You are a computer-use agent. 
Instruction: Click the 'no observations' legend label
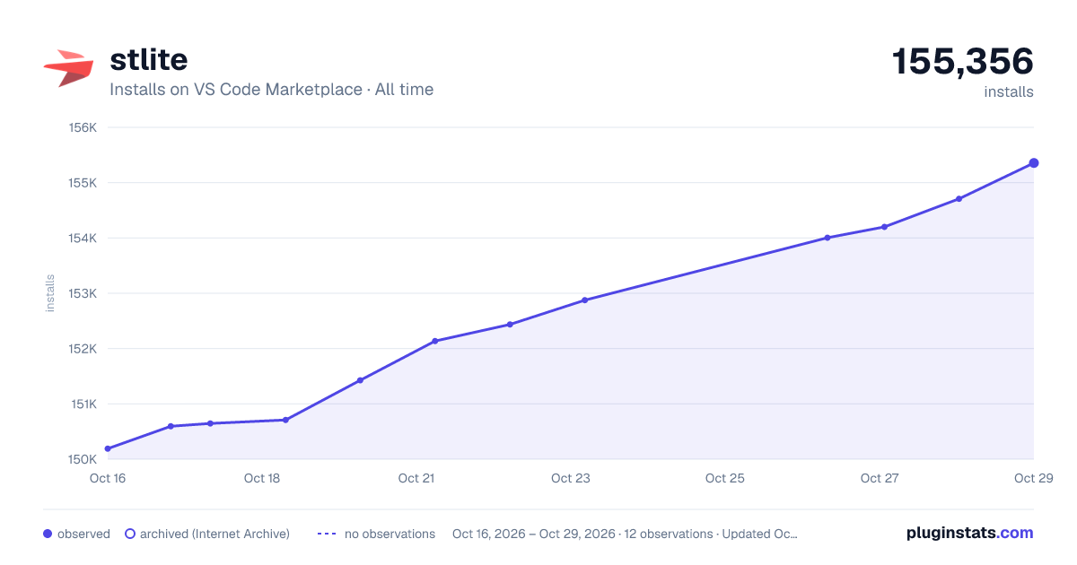[x=390, y=534]
